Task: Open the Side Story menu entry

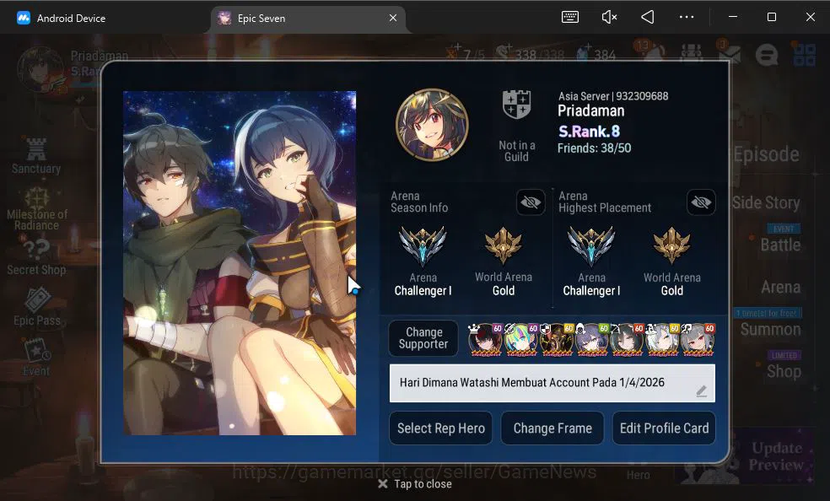Action: click(x=766, y=202)
